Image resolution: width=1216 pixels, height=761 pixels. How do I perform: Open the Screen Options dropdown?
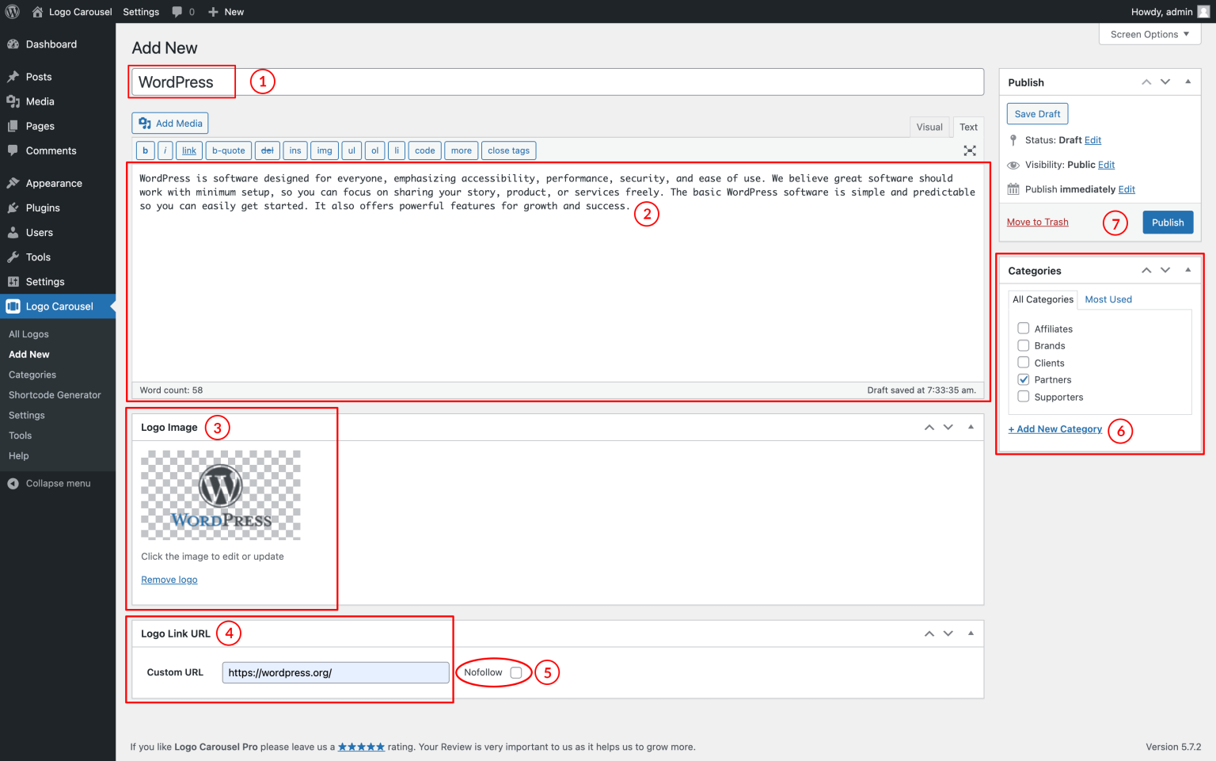tap(1149, 34)
